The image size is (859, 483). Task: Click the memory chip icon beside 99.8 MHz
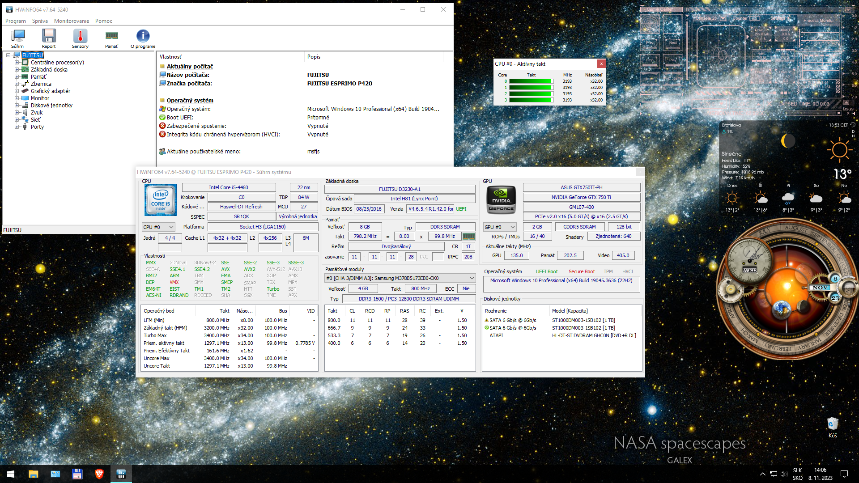(468, 236)
